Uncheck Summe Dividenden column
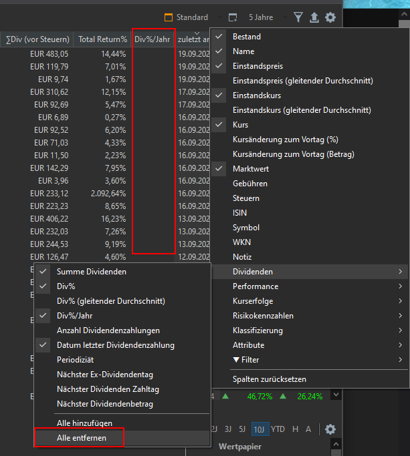This screenshot has height=456, width=410. point(91,272)
